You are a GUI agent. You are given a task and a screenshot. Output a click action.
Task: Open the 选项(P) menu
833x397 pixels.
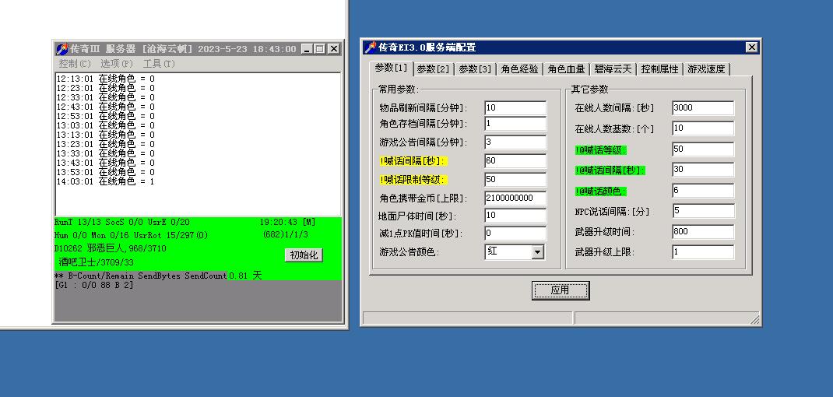[117, 63]
